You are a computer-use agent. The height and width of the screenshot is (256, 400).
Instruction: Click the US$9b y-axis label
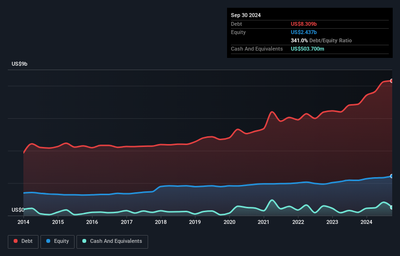tap(19, 64)
